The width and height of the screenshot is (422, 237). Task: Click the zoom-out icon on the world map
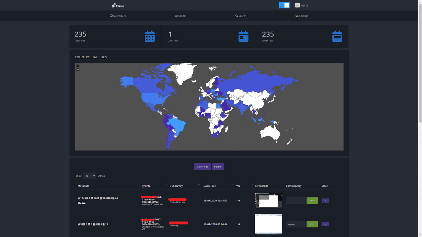click(78, 69)
